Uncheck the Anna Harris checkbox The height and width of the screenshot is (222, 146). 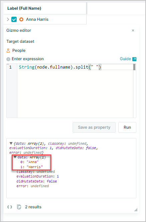[x=14, y=19]
